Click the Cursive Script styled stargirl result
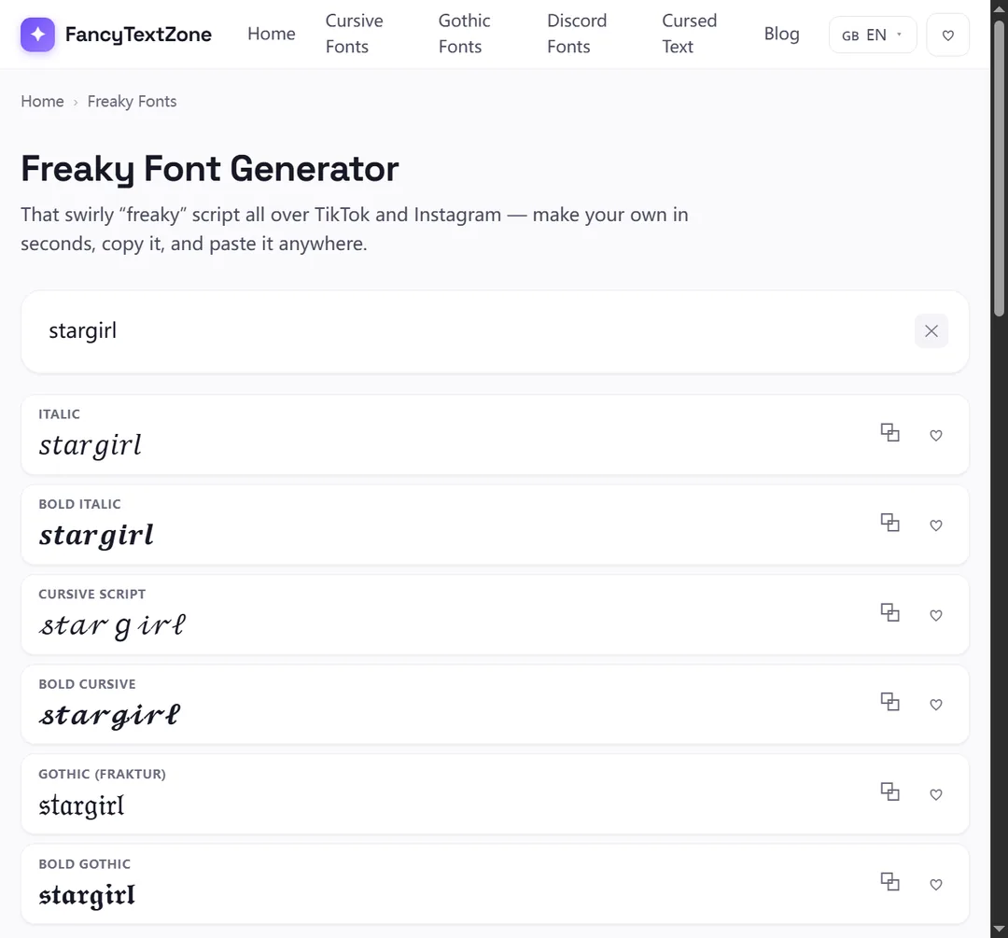This screenshot has height=938, width=1008. (x=113, y=625)
